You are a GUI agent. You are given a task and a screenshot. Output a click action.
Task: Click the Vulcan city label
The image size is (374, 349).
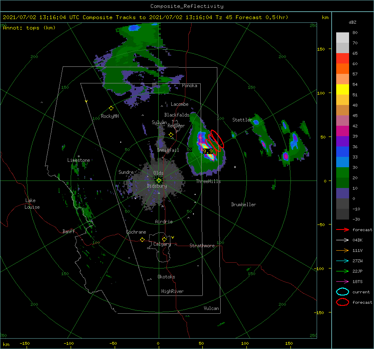(212, 308)
